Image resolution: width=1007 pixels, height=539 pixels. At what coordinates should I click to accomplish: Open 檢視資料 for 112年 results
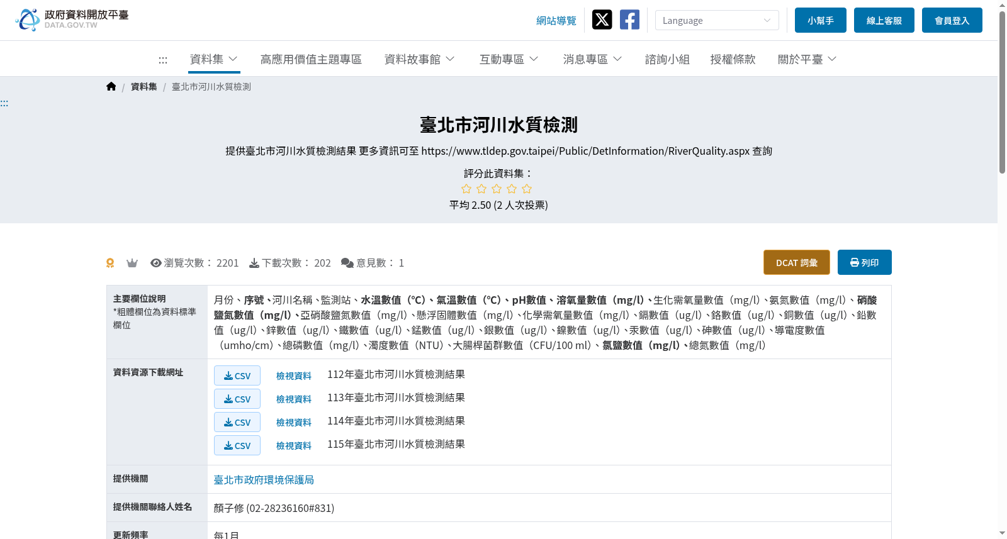click(294, 375)
